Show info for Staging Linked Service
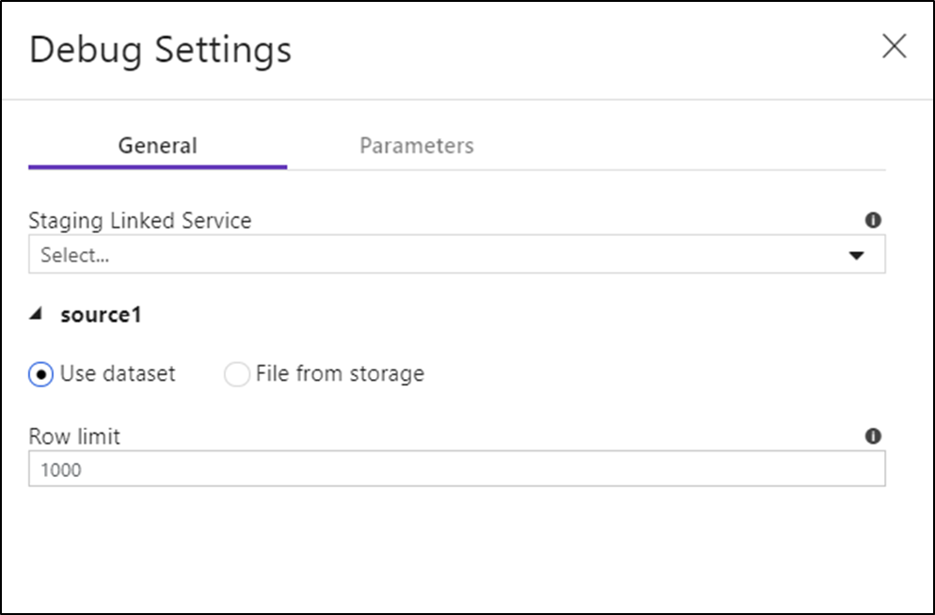 pos(873,220)
